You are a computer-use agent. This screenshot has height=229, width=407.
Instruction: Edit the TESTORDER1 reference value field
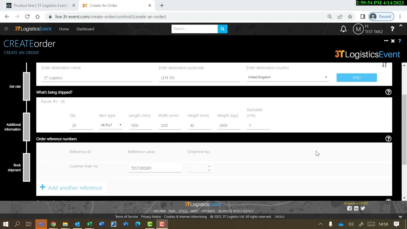(x=155, y=168)
